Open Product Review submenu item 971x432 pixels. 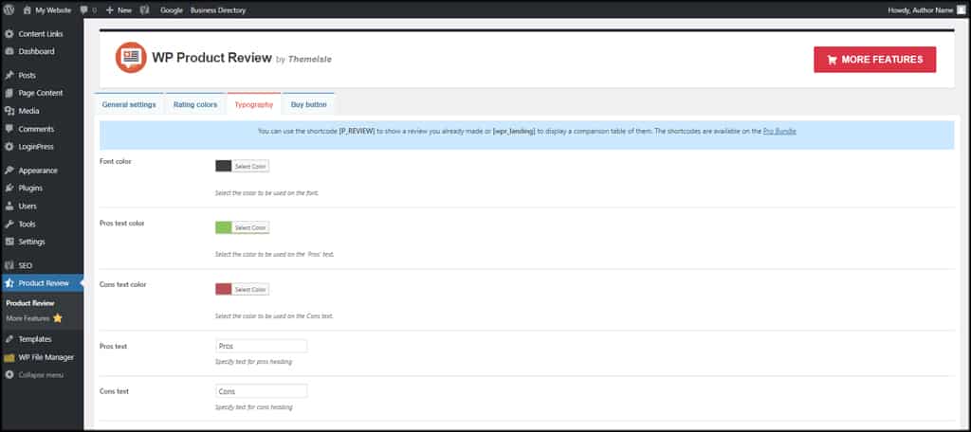[30, 303]
